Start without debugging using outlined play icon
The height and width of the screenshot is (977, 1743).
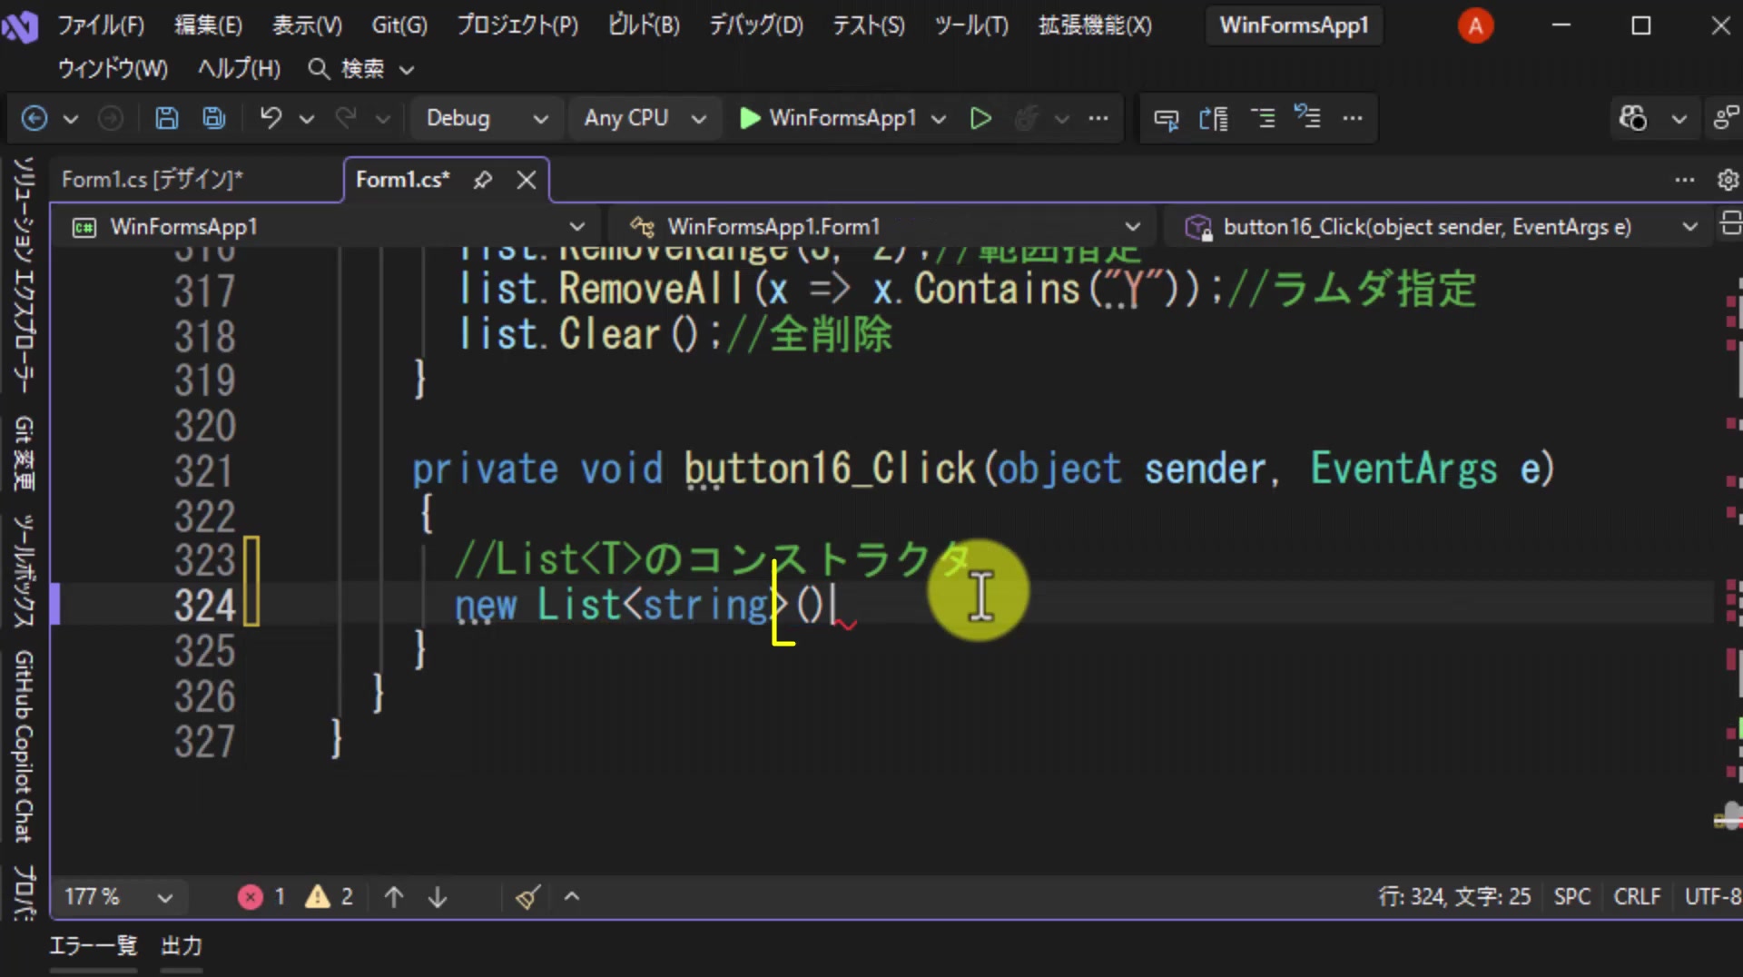pos(980,118)
